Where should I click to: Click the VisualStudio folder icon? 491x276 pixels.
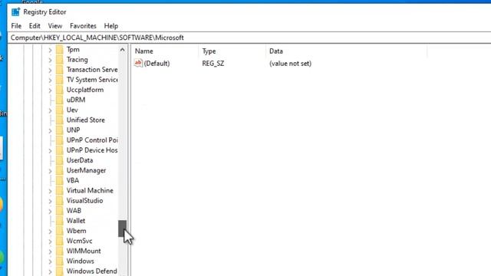(60, 201)
